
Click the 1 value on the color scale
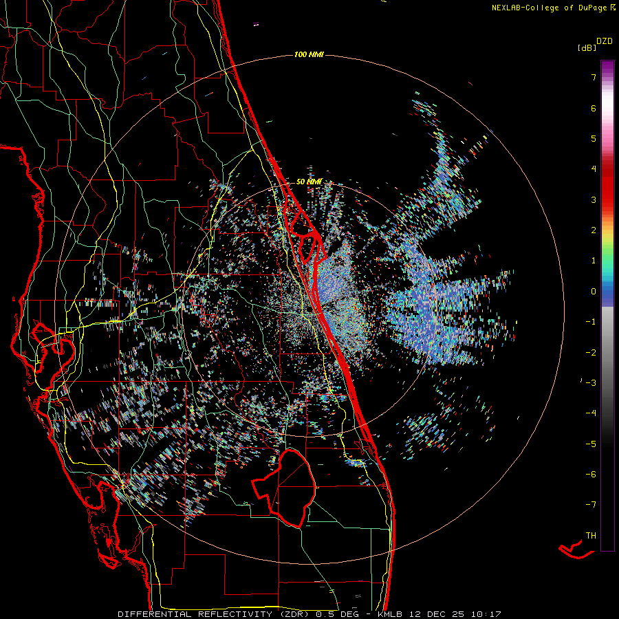point(594,261)
